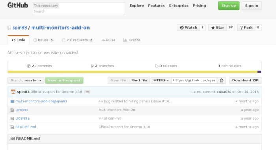Click the language breakdown color bar
Image resolution: width=276 pixels, height=150 pixels.
point(135,72)
